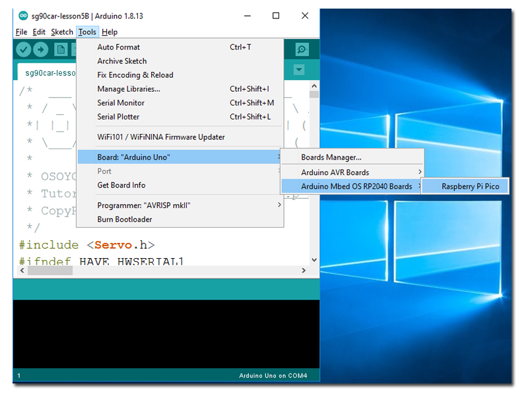Screen dimensions: 528x396
Task: Click the "Arduino Uno on COM4" status text
Action: (x=273, y=376)
